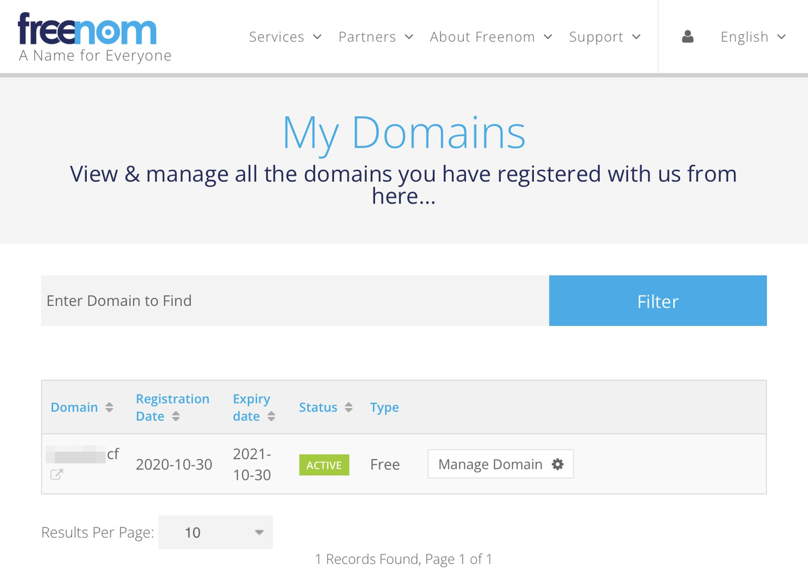Click registration date 2020-10-30
Screen dimensions: 808x576
[x=174, y=464]
